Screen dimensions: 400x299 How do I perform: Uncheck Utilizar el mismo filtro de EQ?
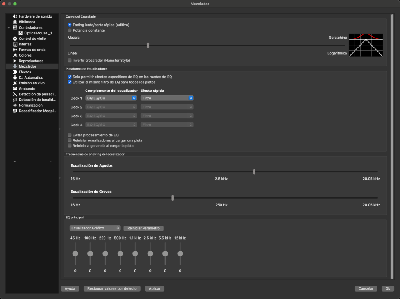tap(70, 82)
